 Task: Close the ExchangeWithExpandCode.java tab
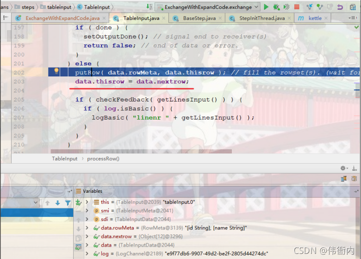click(x=104, y=18)
